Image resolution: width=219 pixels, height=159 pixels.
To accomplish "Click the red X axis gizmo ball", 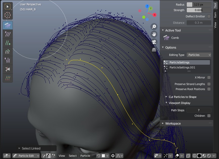I will click(x=154, y=15).
